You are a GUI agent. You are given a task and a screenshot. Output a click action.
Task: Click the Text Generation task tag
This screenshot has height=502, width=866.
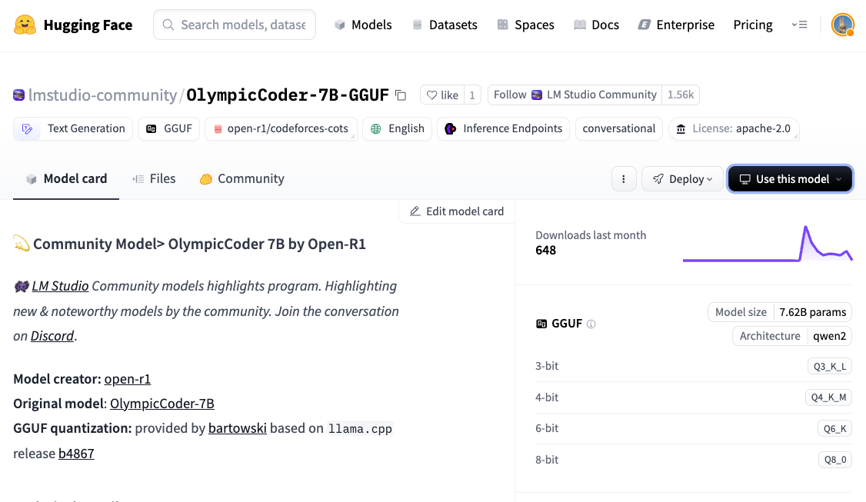point(73,128)
